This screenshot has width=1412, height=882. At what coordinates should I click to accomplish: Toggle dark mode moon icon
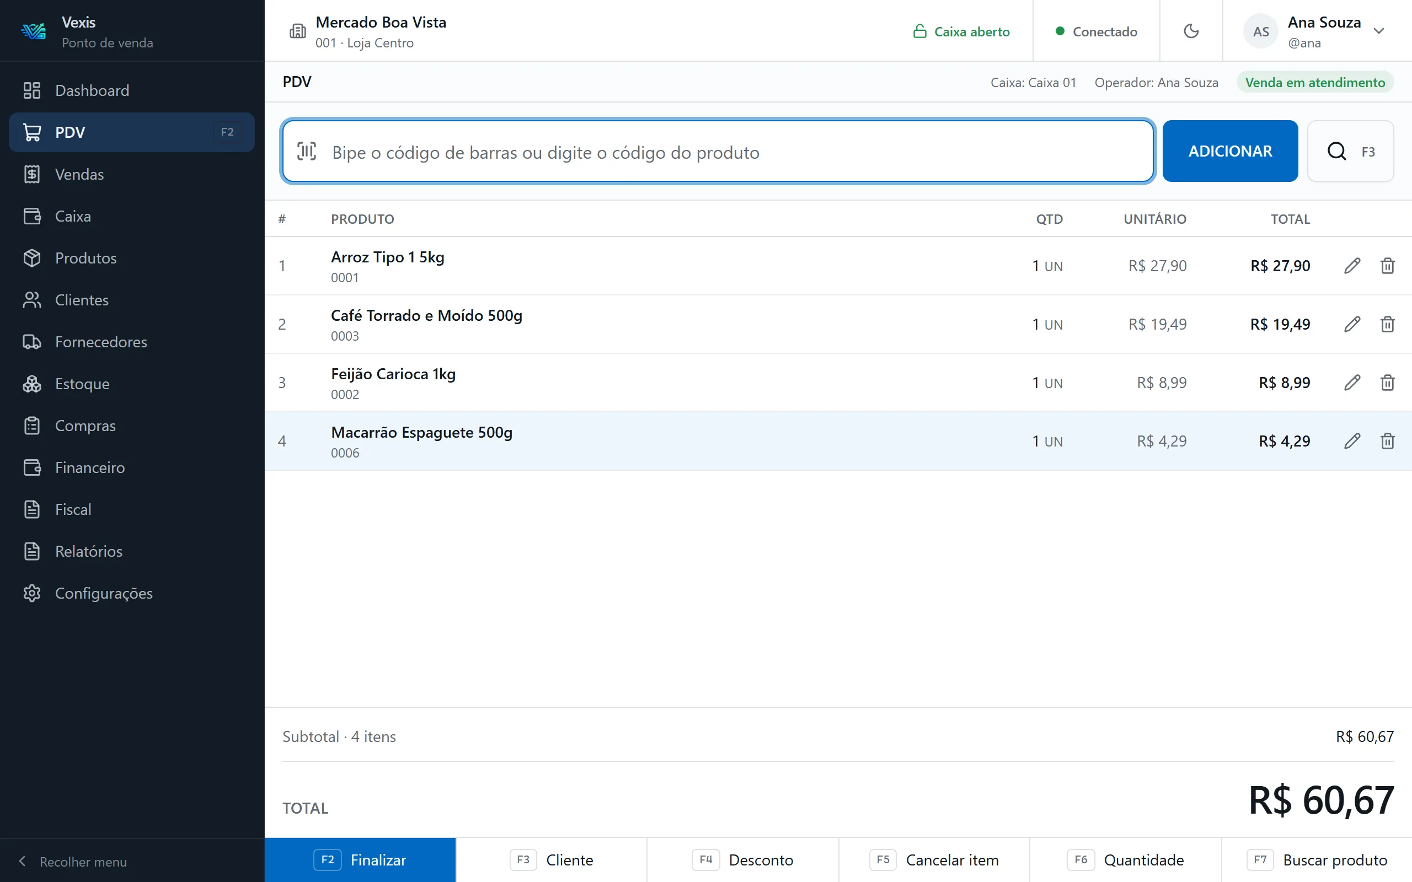[x=1191, y=31]
